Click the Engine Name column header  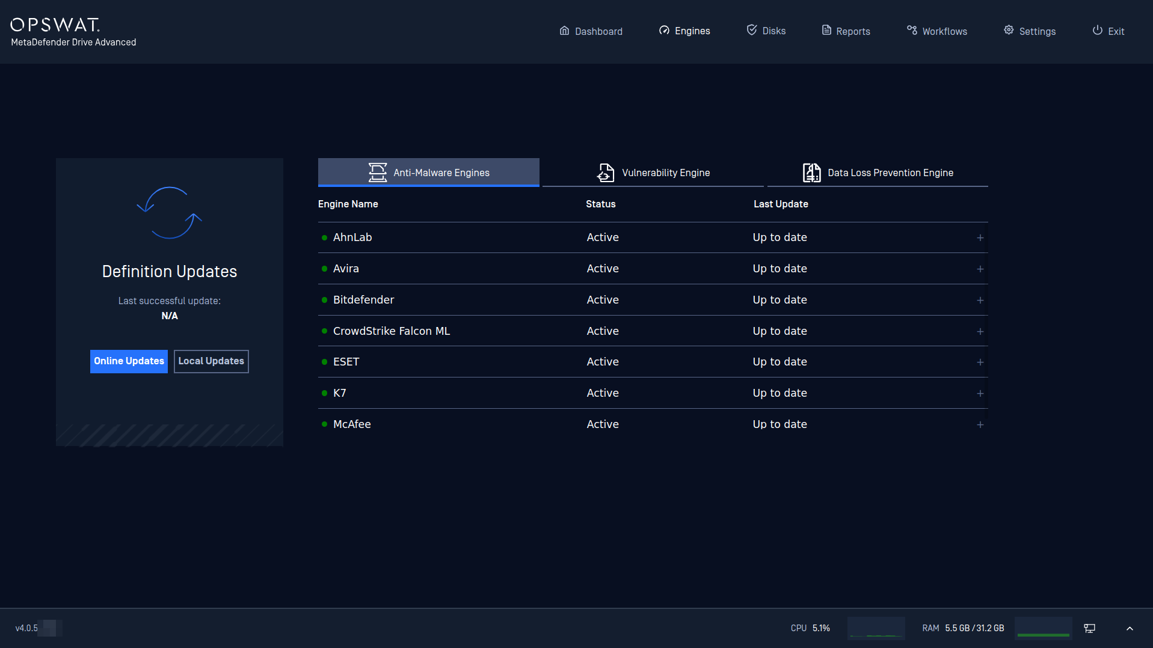pyautogui.click(x=348, y=204)
